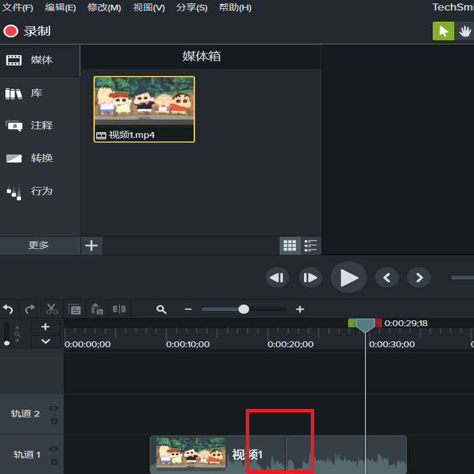Select the 轨道 1 track label

26,454
